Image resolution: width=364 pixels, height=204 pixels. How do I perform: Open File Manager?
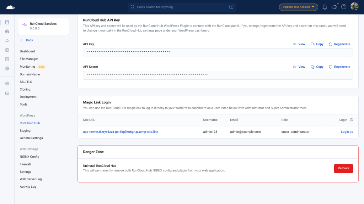[29, 59]
